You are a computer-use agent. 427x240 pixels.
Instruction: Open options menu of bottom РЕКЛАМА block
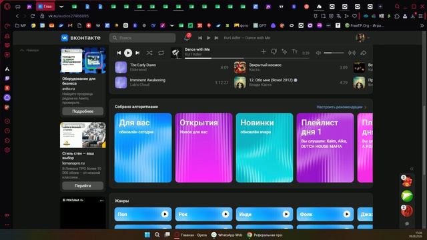101,201
